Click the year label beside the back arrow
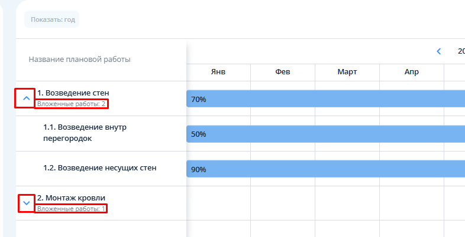 461,51
